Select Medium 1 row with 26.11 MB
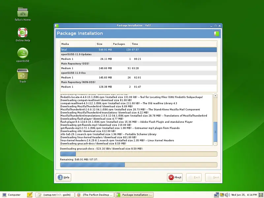 click(x=139, y=59)
